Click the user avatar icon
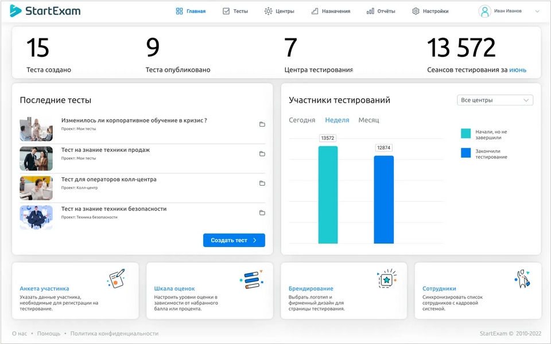 [485, 11]
